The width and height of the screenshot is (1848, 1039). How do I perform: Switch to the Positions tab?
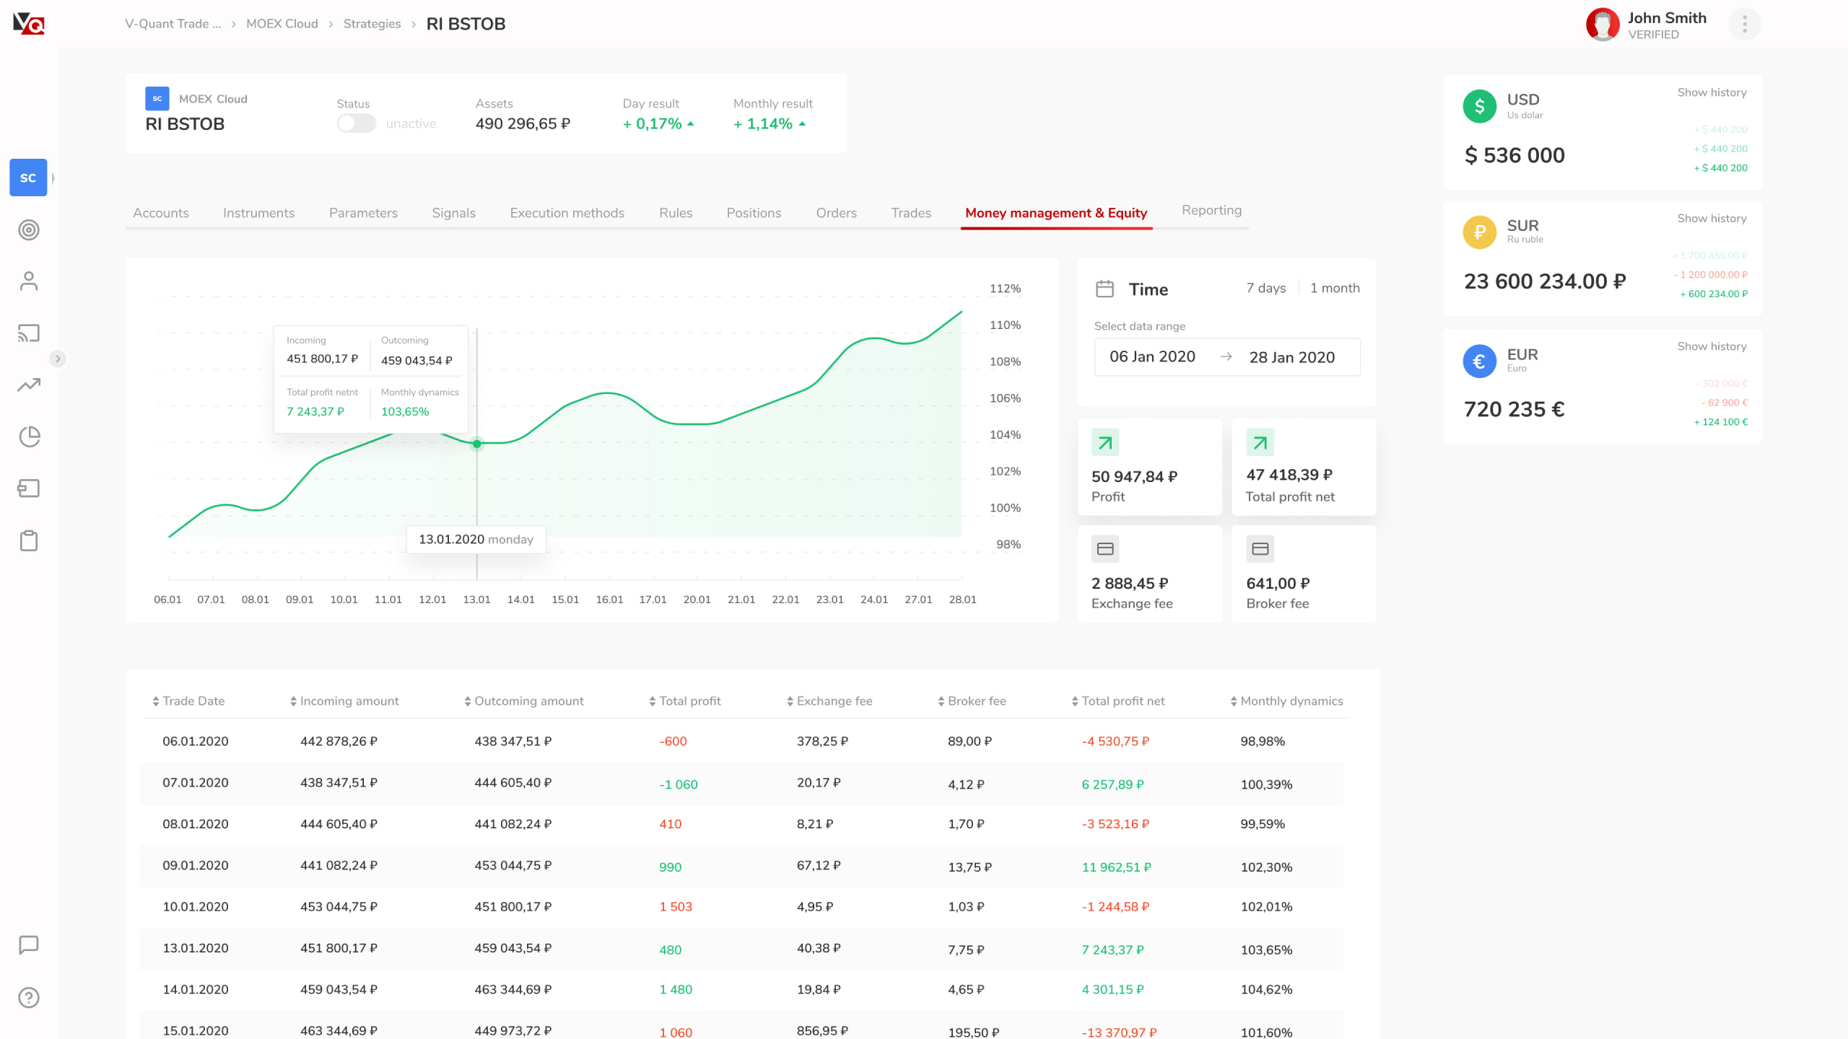(x=754, y=213)
